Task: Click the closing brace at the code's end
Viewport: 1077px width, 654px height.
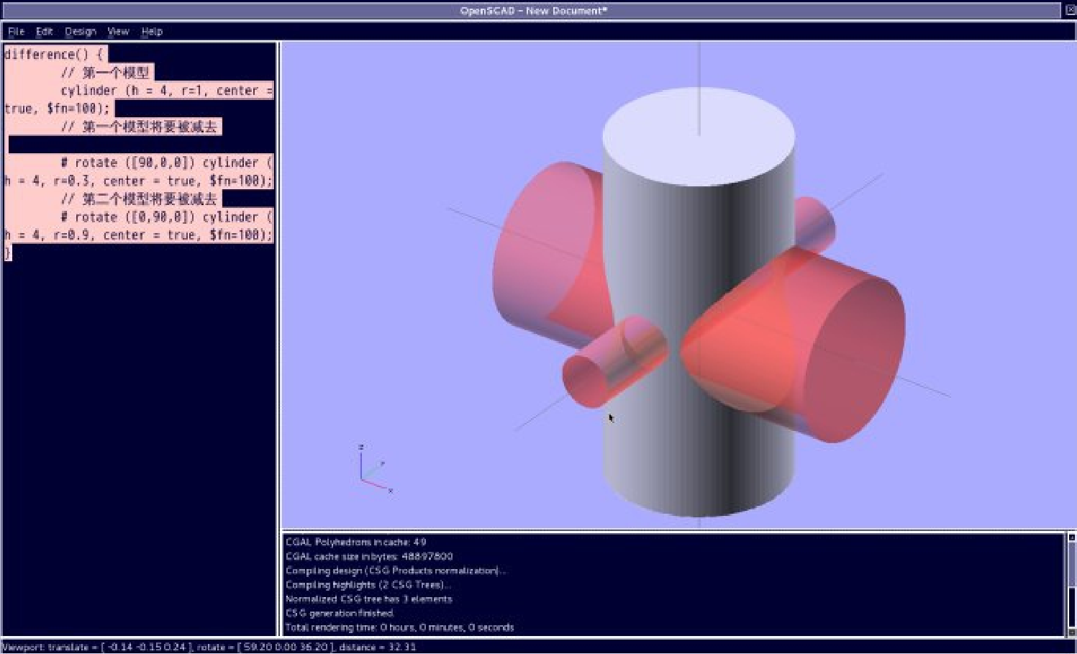Action: click(8, 253)
